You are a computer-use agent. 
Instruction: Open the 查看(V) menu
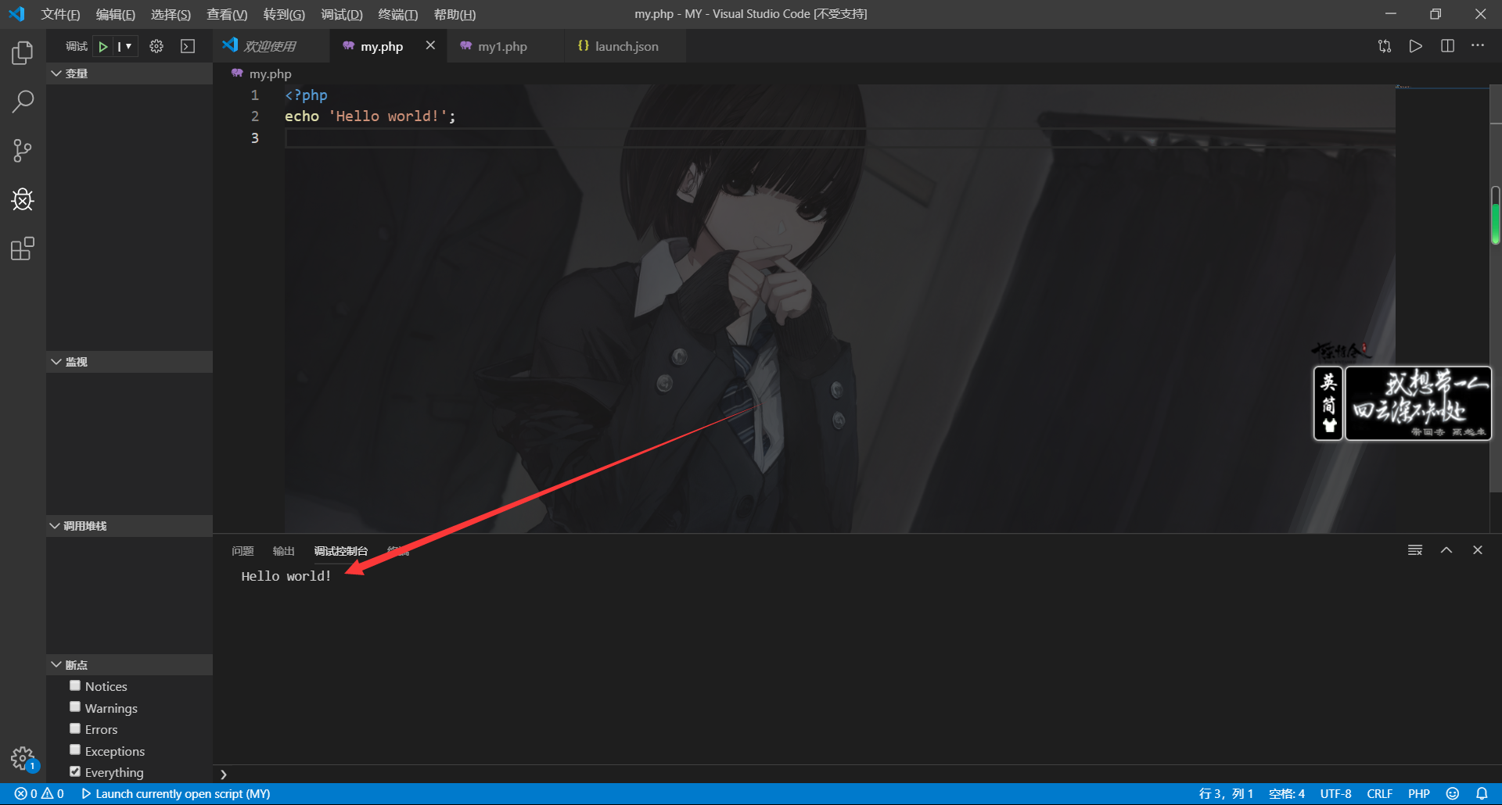coord(227,14)
